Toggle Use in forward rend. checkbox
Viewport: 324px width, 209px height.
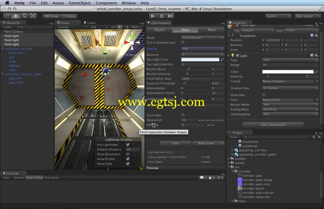coord(183,42)
